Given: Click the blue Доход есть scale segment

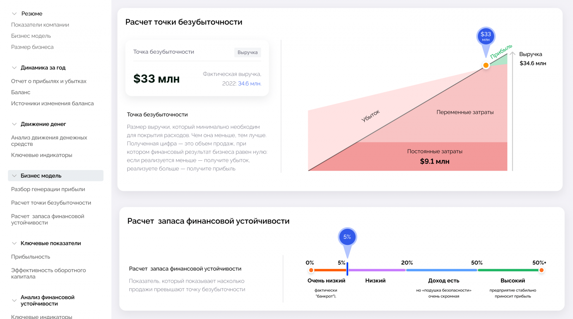Looking at the screenshot, I should tap(442, 270).
